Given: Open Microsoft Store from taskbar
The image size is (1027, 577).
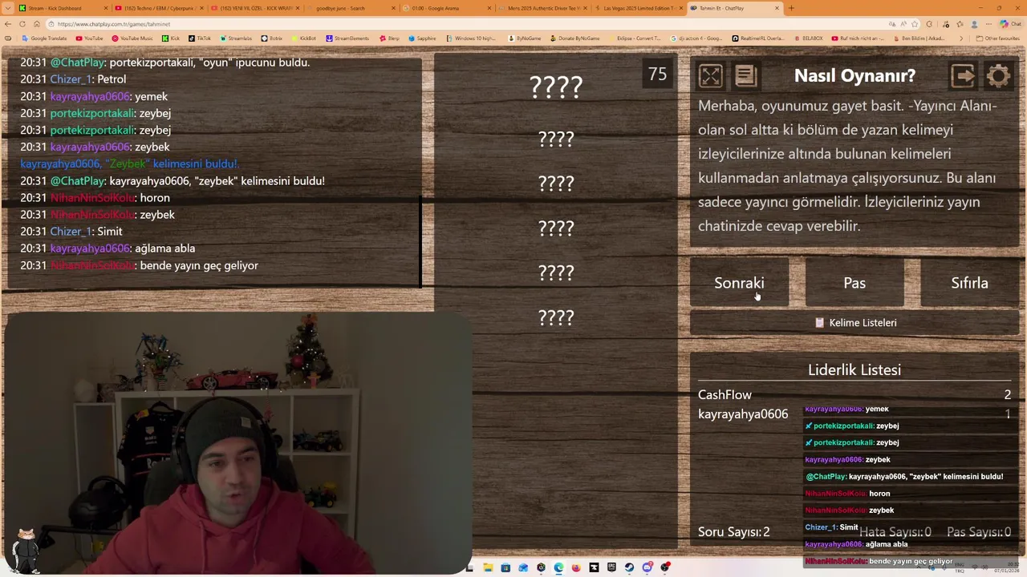Looking at the screenshot, I should [505, 567].
